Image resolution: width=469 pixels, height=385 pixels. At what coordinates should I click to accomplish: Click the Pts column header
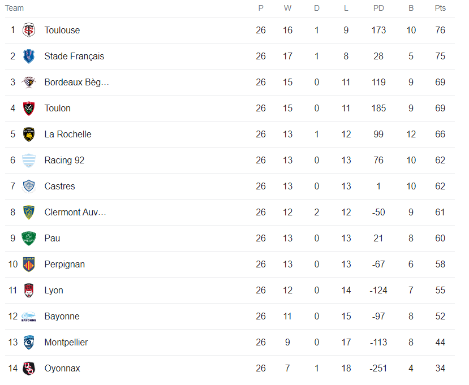[440, 8]
